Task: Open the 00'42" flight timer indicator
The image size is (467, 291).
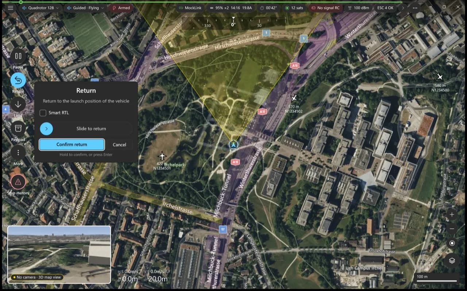Action: point(269,8)
